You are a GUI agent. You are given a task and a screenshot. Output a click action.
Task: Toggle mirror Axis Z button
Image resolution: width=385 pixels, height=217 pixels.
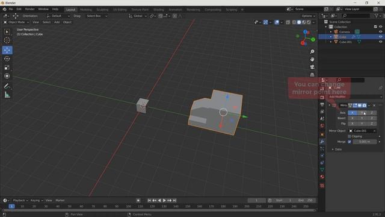372,113
